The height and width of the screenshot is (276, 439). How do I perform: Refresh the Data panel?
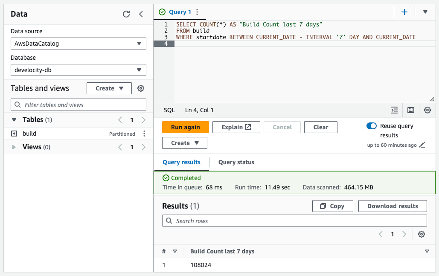coord(126,14)
